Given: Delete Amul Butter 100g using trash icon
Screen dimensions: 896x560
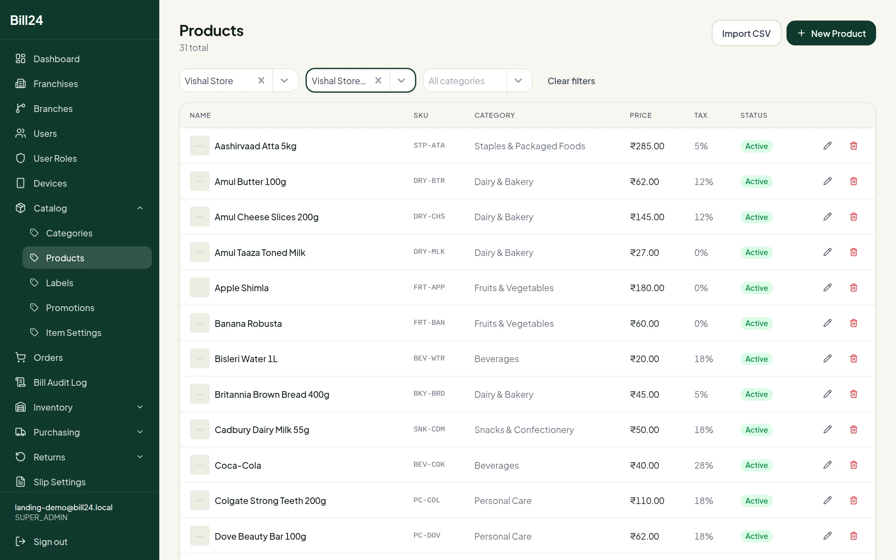Looking at the screenshot, I should pos(854,181).
